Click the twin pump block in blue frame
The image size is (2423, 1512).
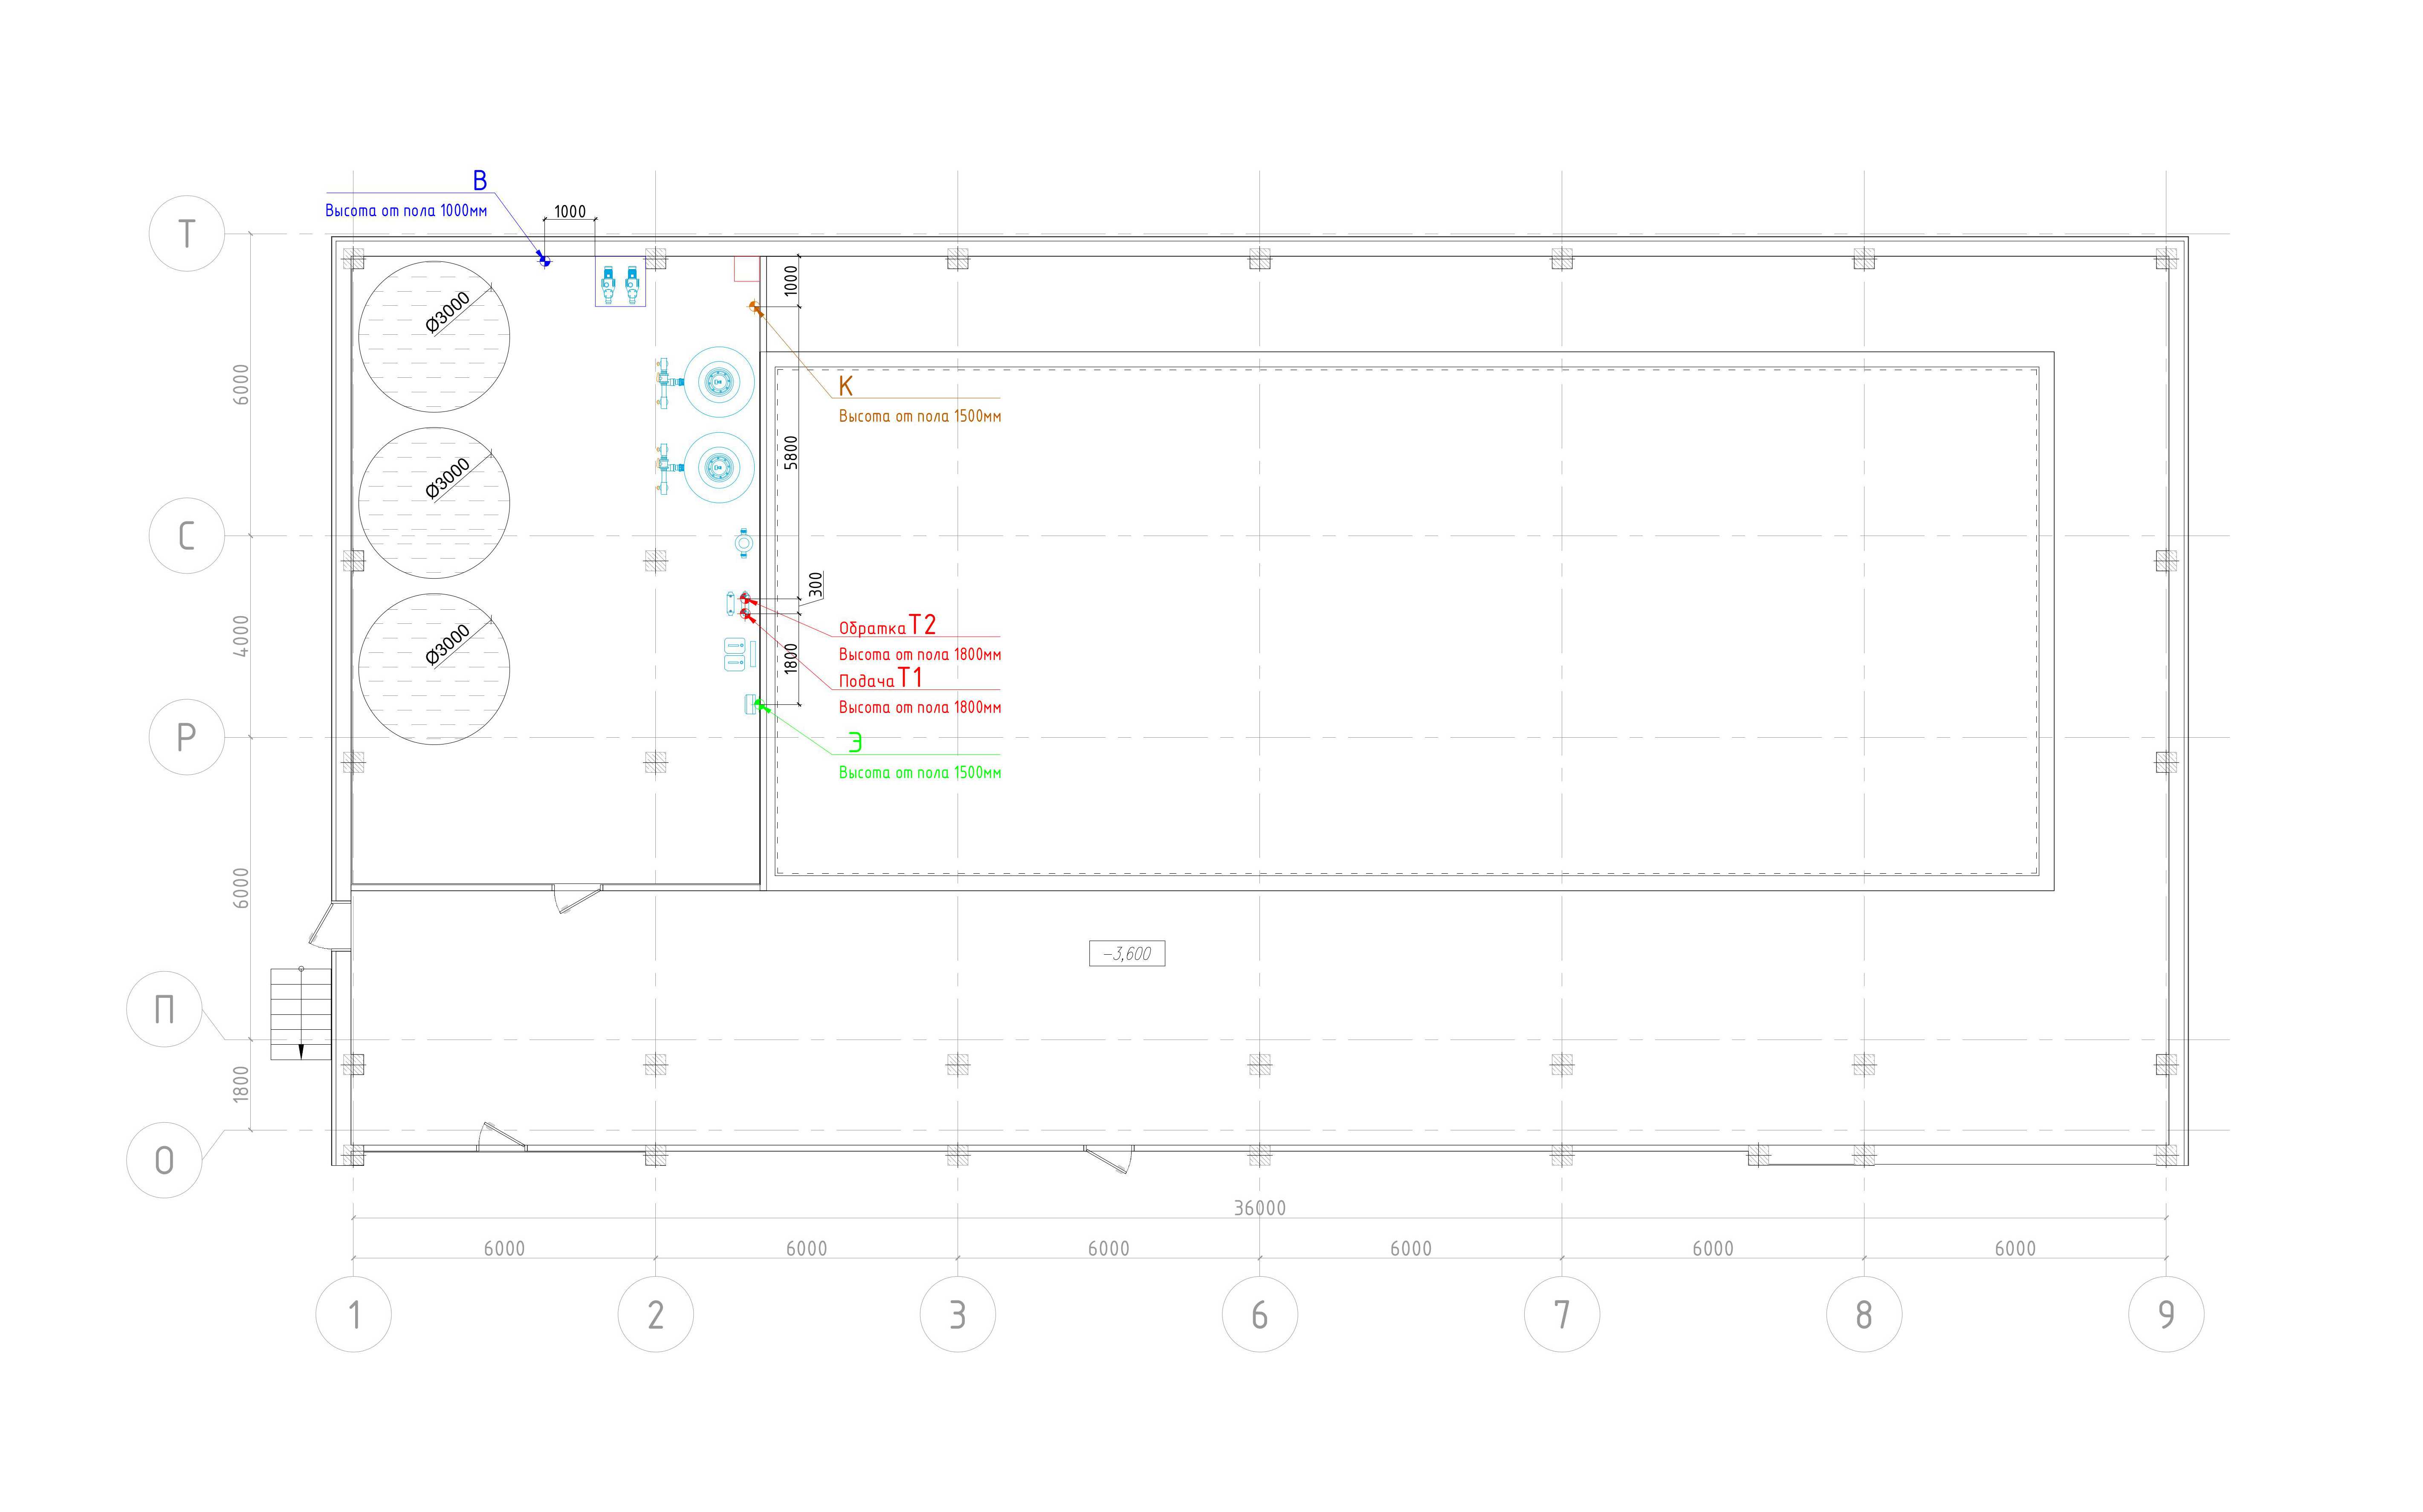click(x=620, y=284)
